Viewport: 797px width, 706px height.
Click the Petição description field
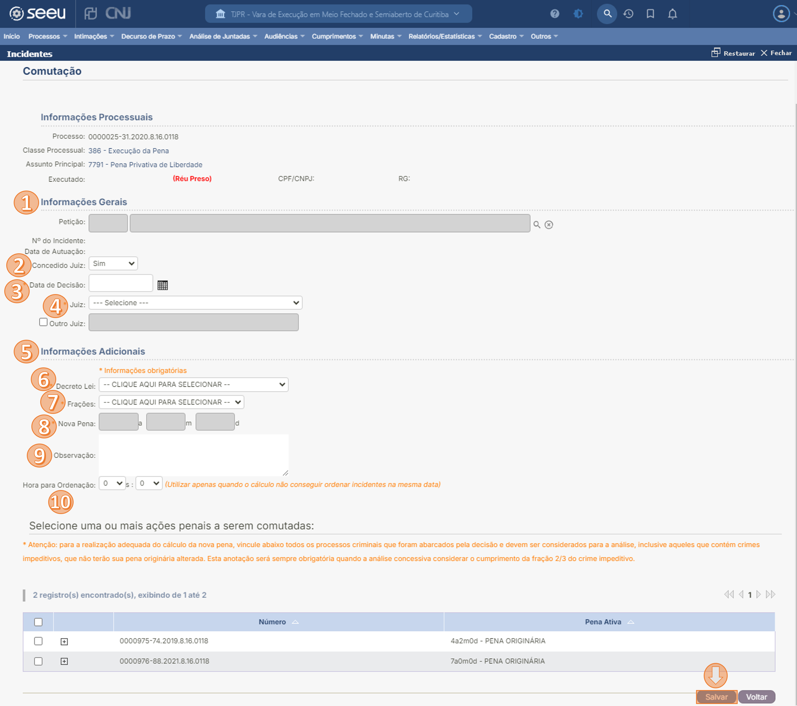(x=330, y=223)
